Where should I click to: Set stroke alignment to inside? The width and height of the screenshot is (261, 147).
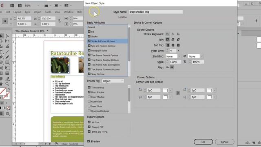click(x=173, y=34)
